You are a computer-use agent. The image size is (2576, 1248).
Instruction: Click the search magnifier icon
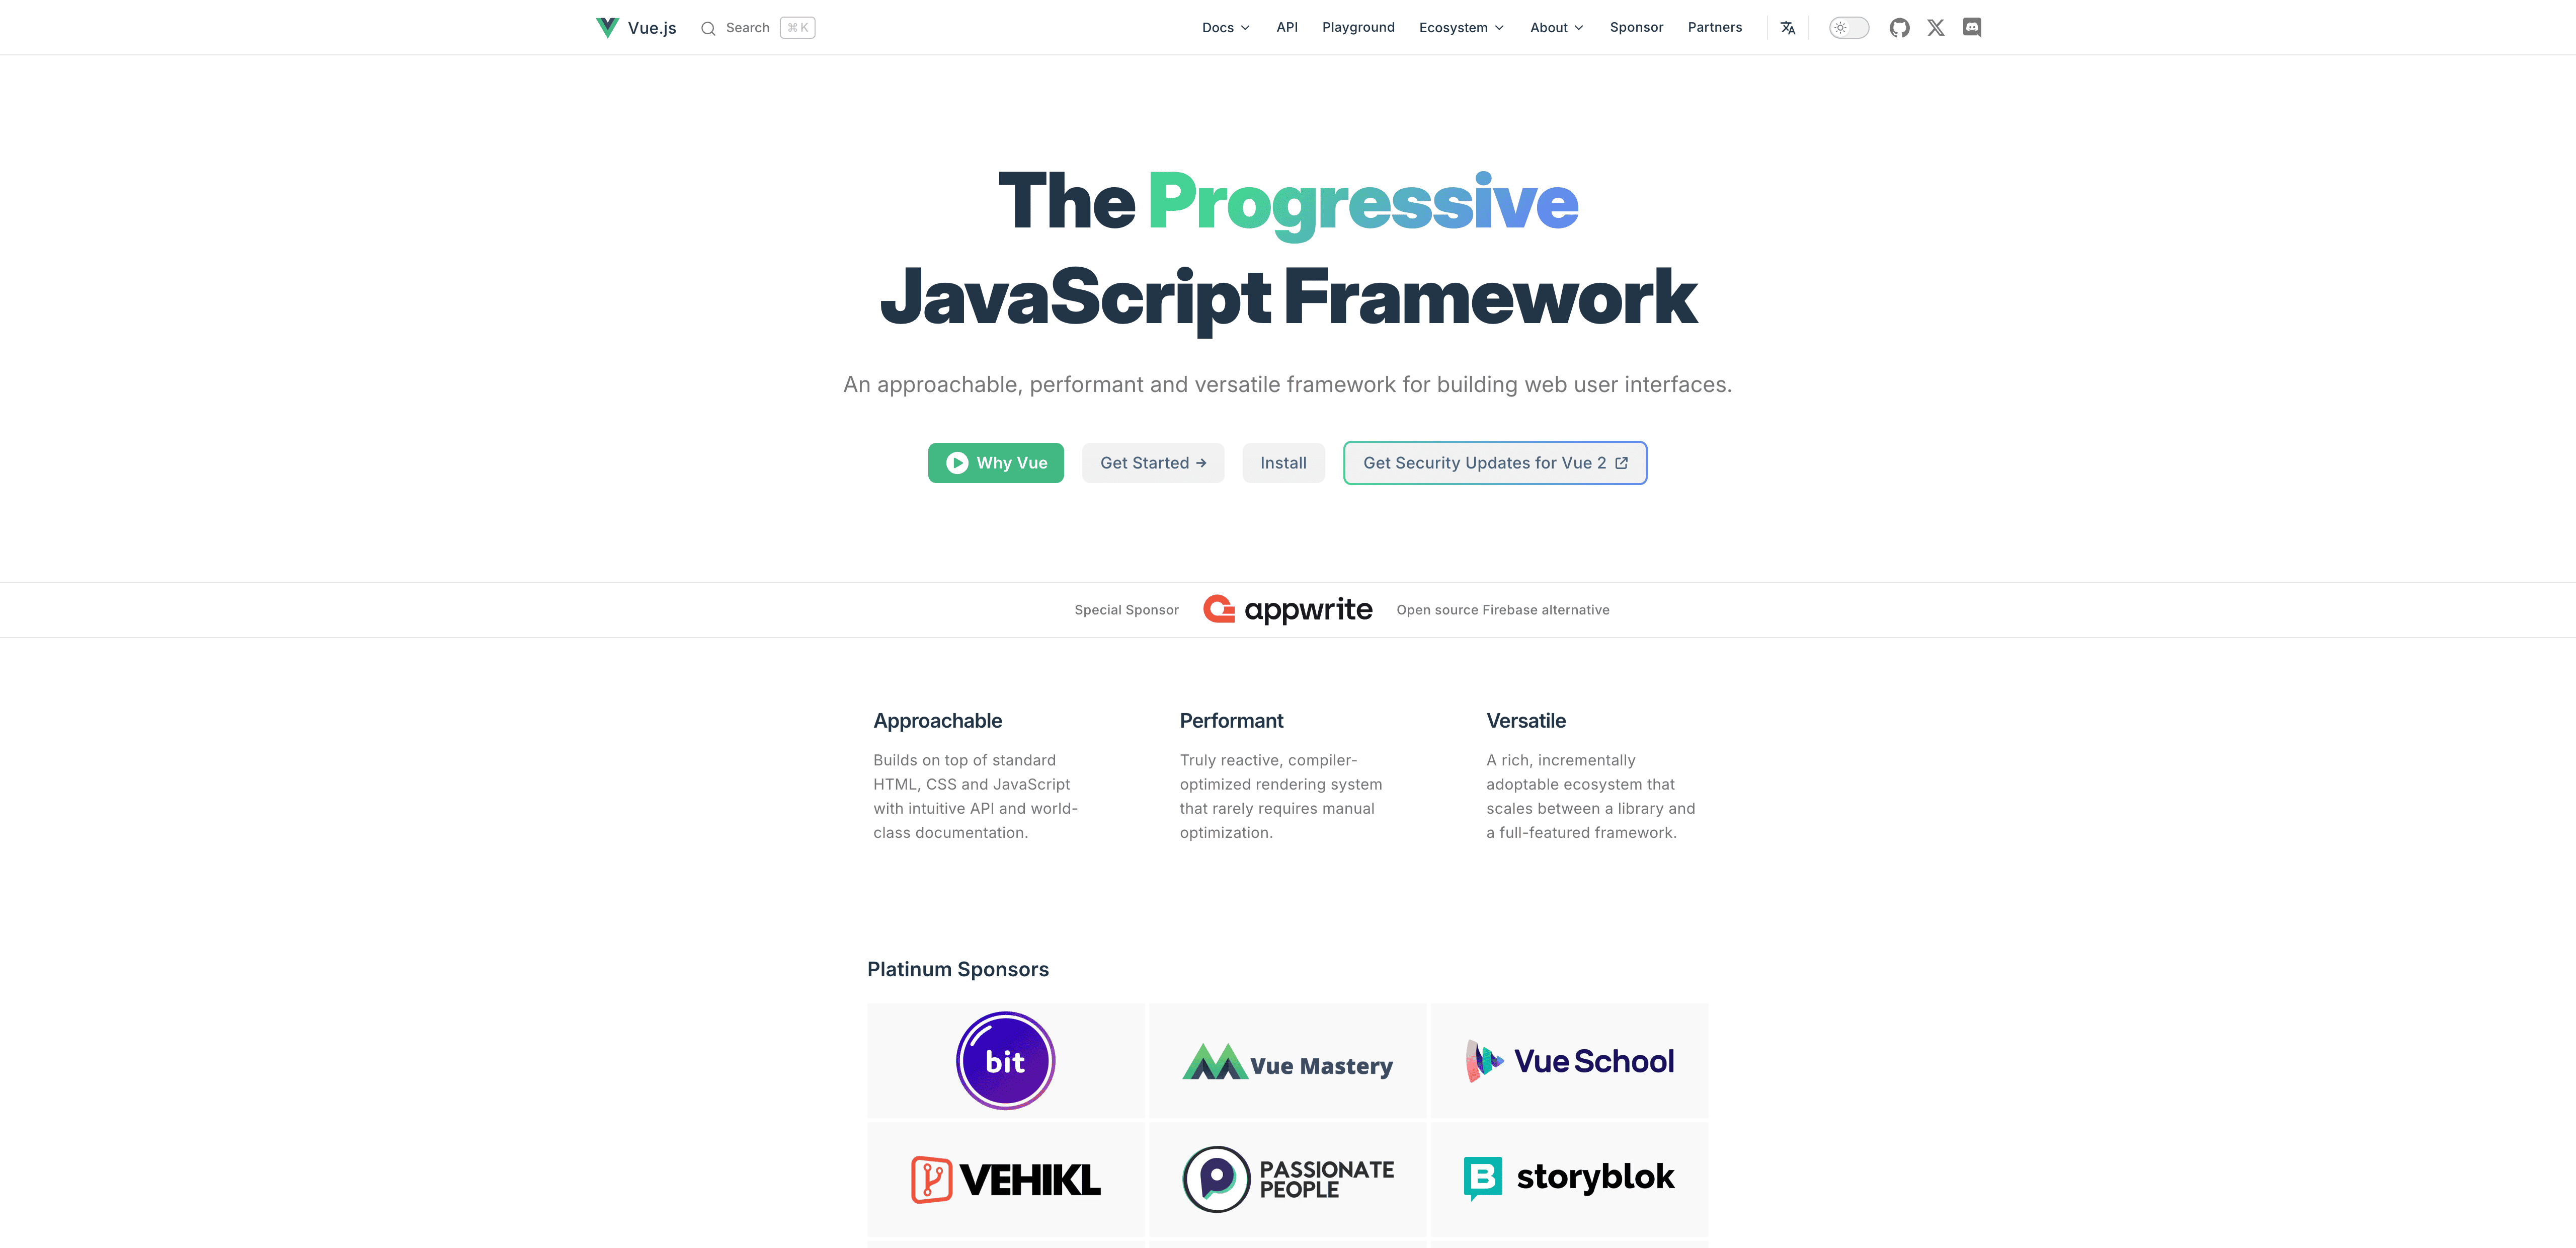pyautogui.click(x=708, y=28)
